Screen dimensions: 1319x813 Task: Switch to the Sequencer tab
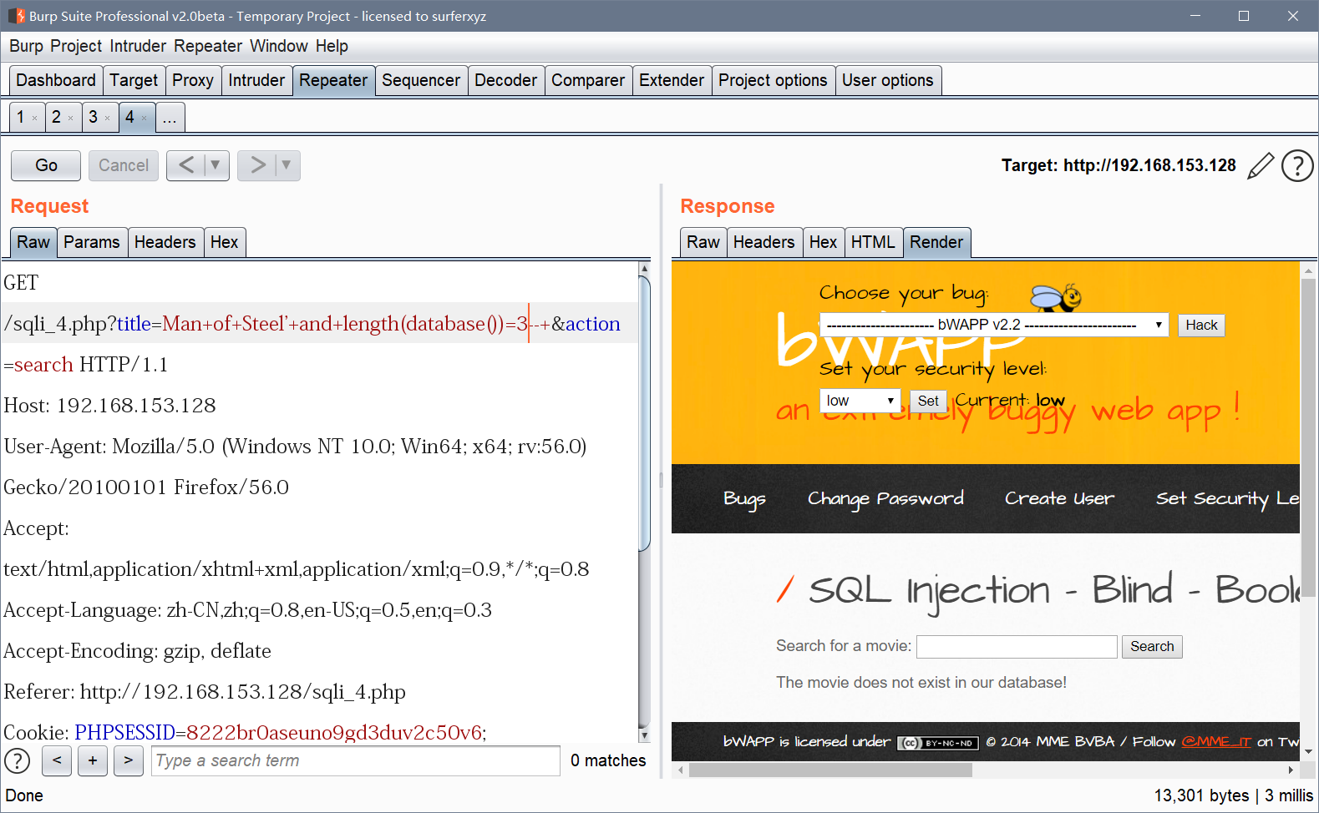(x=421, y=80)
